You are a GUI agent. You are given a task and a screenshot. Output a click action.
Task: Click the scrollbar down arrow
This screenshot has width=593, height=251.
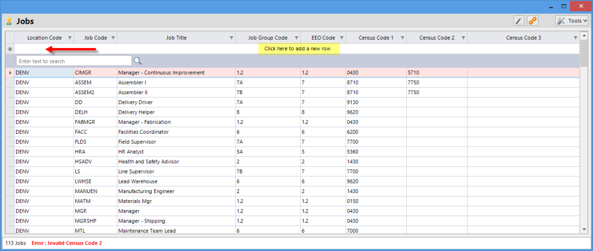click(584, 229)
